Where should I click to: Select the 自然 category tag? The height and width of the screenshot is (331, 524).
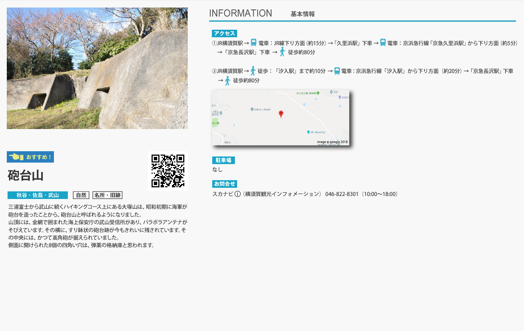click(x=81, y=195)
